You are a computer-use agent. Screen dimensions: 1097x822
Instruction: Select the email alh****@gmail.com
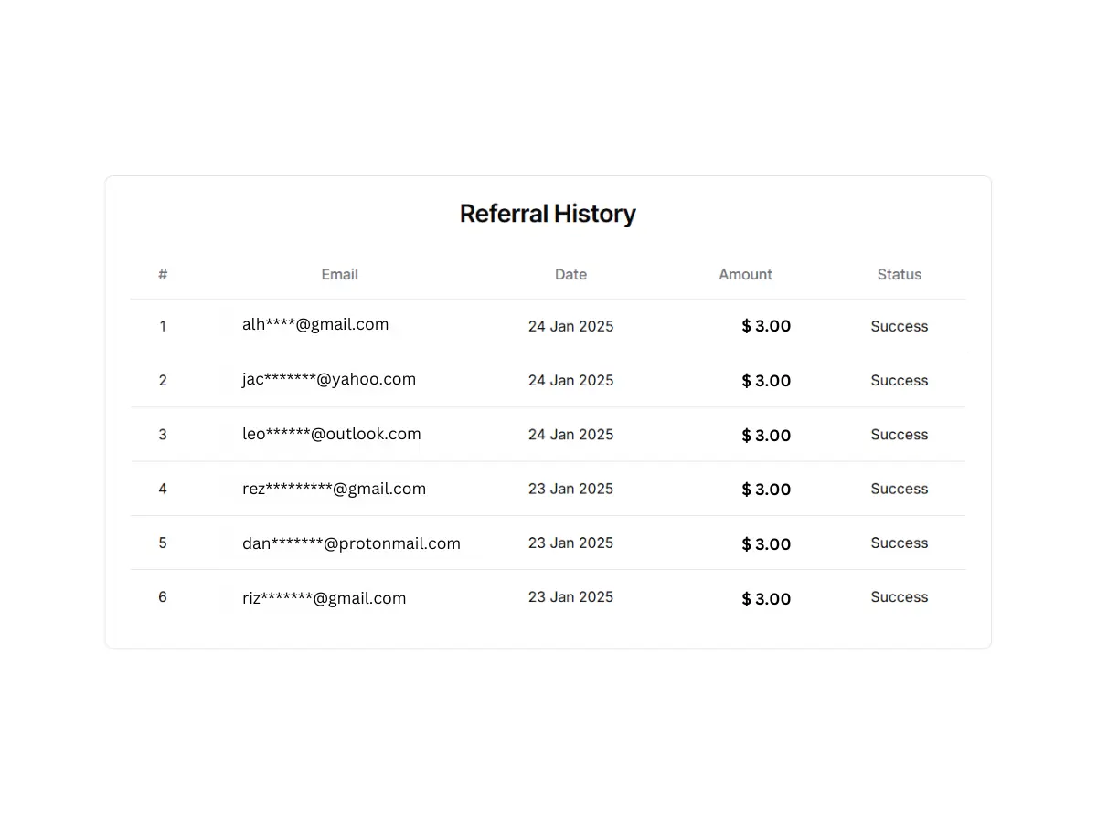(x=315, y=324)
